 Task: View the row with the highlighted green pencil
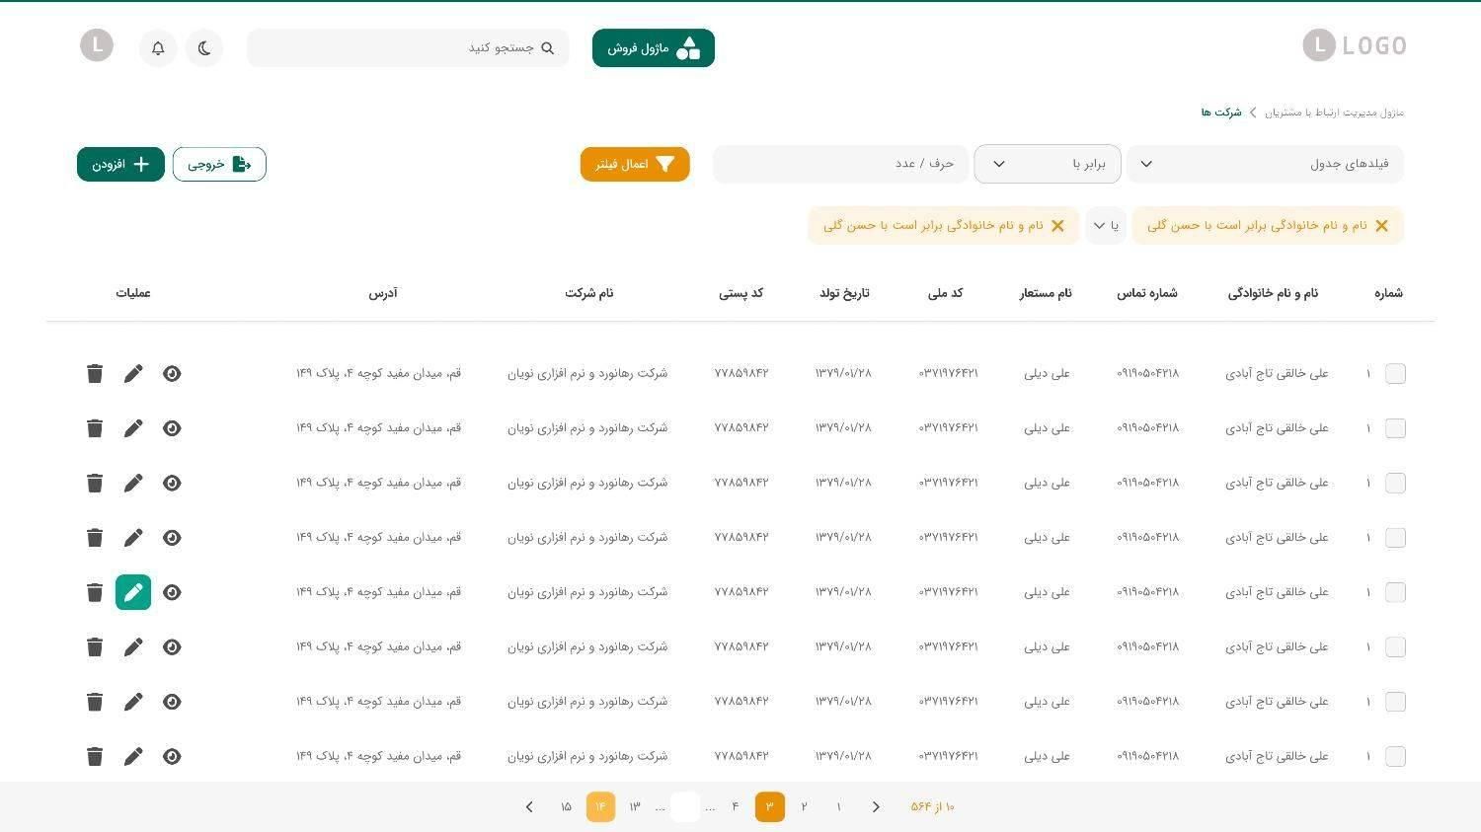172,592
